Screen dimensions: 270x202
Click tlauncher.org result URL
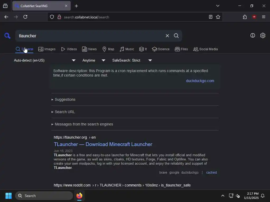pos(75,137)
